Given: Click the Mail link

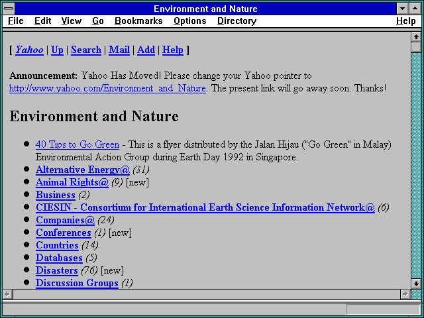Looking at the screenshot, I should point(119,50).
